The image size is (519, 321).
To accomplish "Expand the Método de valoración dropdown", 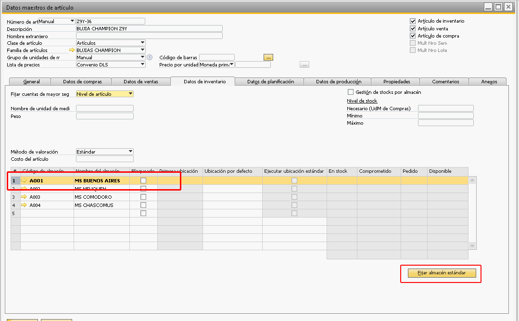I will point(130,152).
